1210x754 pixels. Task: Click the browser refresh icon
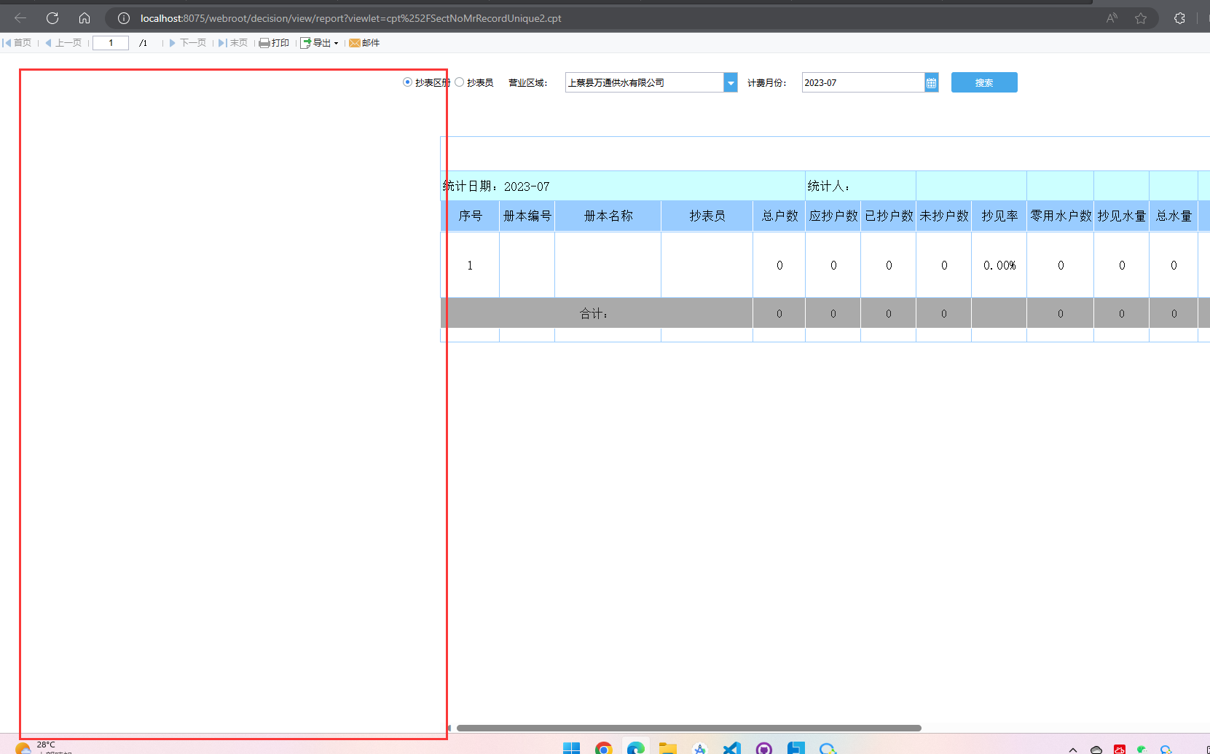52,18
